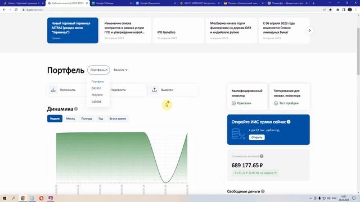Image resolution: width=360 pixels, height=202 pixels.
Task: Close the Google Таблицы tab
Action: pos(131,3)
